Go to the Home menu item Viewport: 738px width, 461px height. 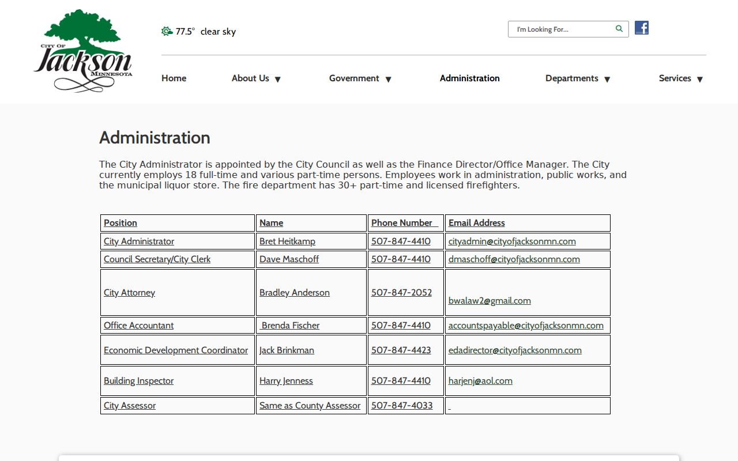click(x=174, y=78)
